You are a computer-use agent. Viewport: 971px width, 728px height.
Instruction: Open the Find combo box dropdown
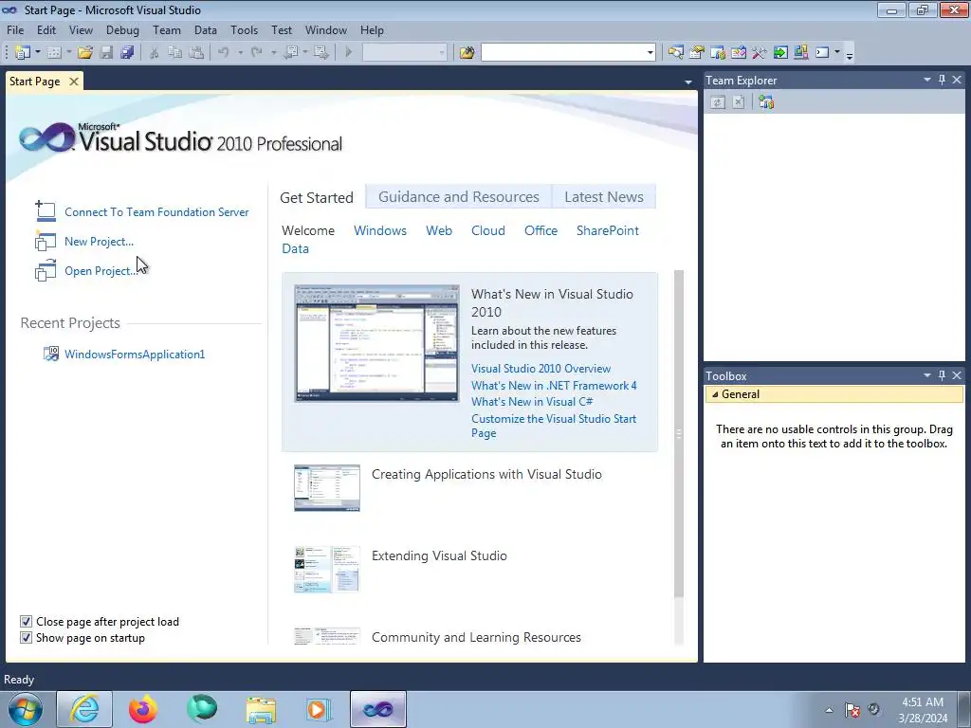click(650, 53)
